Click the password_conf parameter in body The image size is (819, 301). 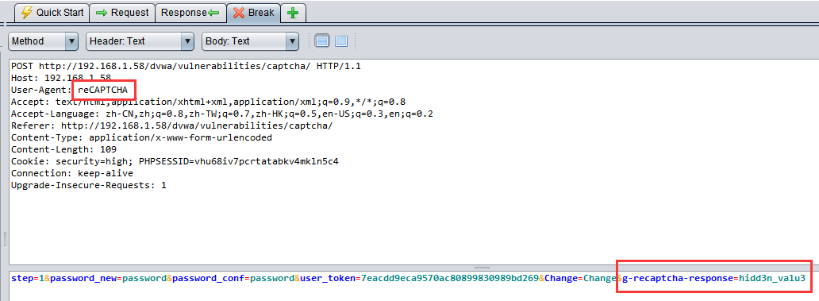click(233, 279)
